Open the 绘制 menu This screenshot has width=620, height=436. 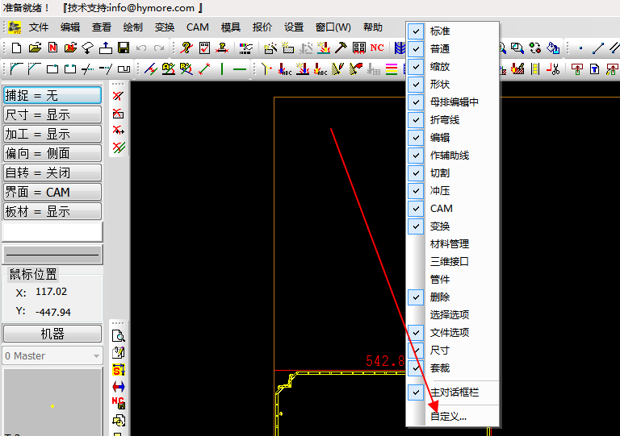(x=132, y=27)
